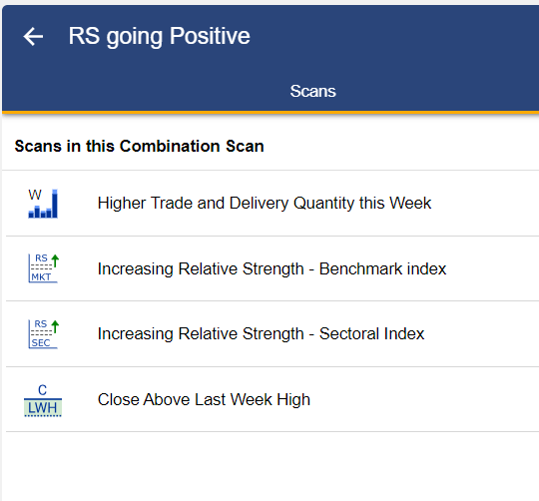Open Increasing Relative Strength - Benchmark index
Image resolution: width=539 pixels, height=501 pixels.
tap(272, 268)
